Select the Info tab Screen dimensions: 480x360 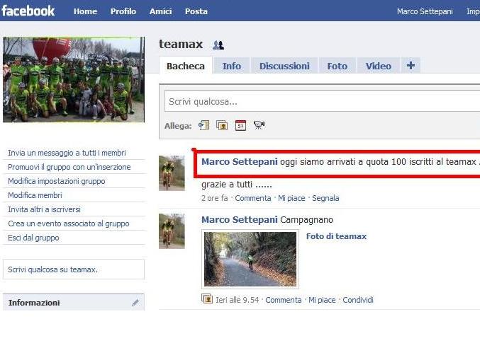click(x=231, y=66)
